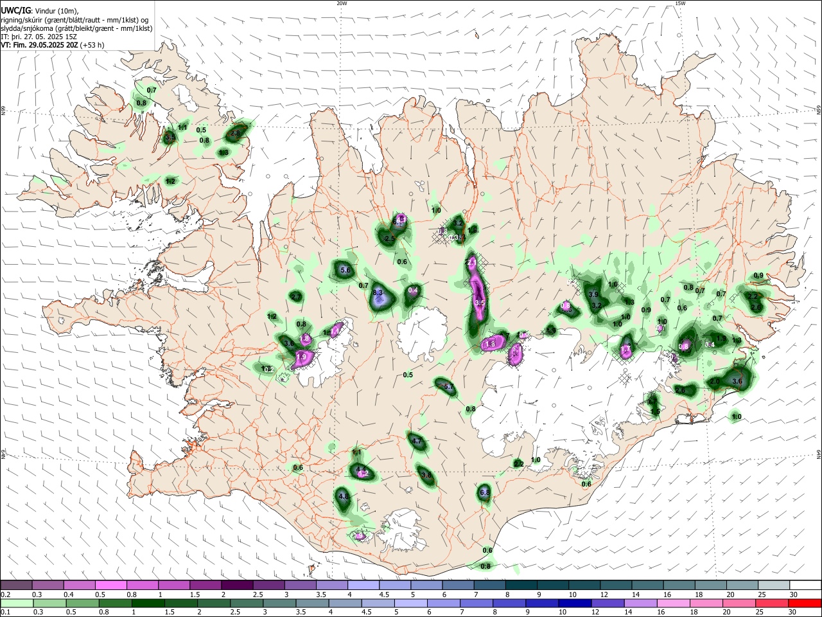
Task: Click the lower-row swatch between 3 and 3.5
Action: [279, 604]
